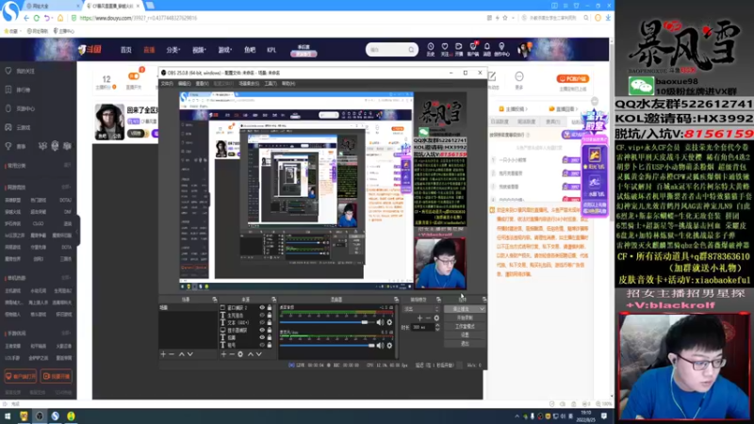
Task: Toggle visibility of 窗口捕获 2 source
Action: click(262, 308)
